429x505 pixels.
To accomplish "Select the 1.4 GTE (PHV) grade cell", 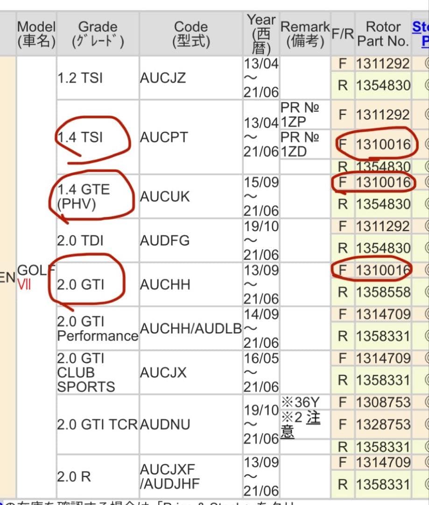I will 84,197.
